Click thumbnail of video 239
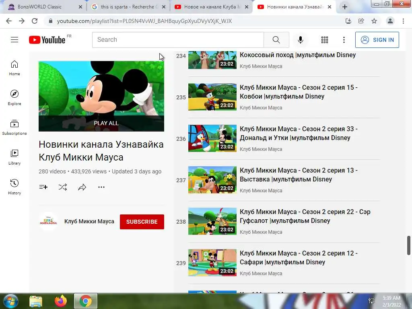The image size is (412, 309). pos(212,263)
